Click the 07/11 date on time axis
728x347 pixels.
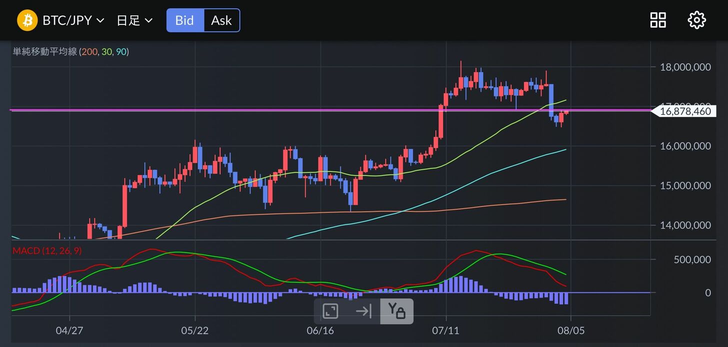[446, 331]
